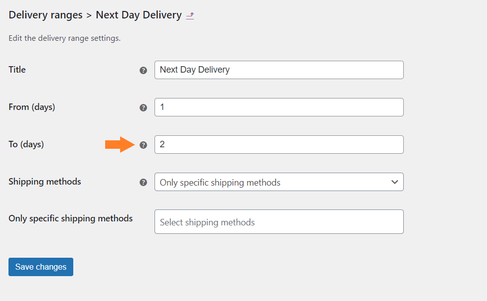Click into the From (days) input field

(x=279, y=107)
